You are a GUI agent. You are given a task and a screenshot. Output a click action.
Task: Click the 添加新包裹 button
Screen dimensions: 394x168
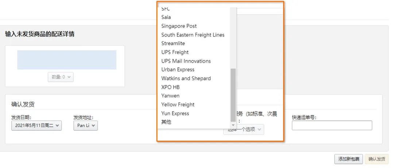349,159
